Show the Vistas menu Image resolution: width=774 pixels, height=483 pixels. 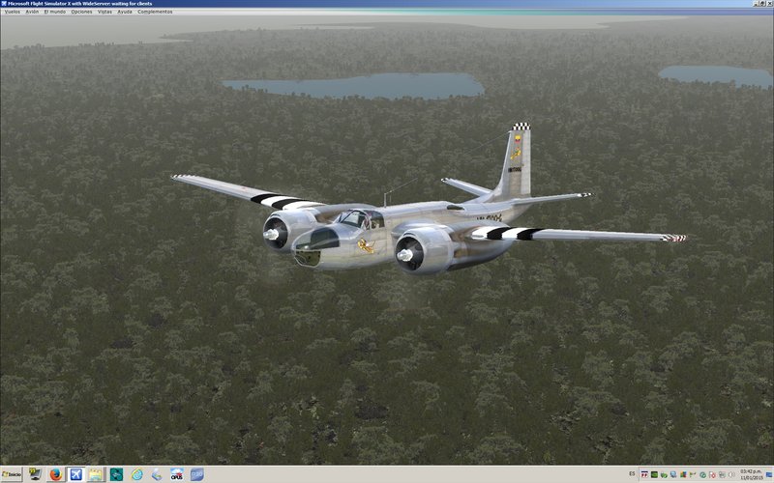[x=104, y=12]
